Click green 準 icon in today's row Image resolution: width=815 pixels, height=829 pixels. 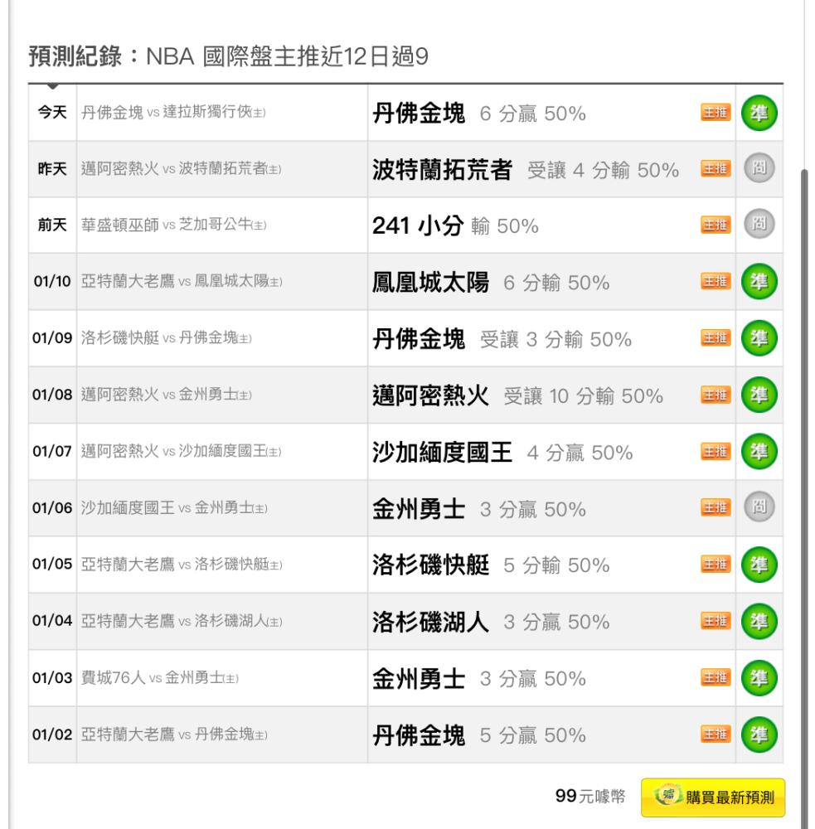759,113
